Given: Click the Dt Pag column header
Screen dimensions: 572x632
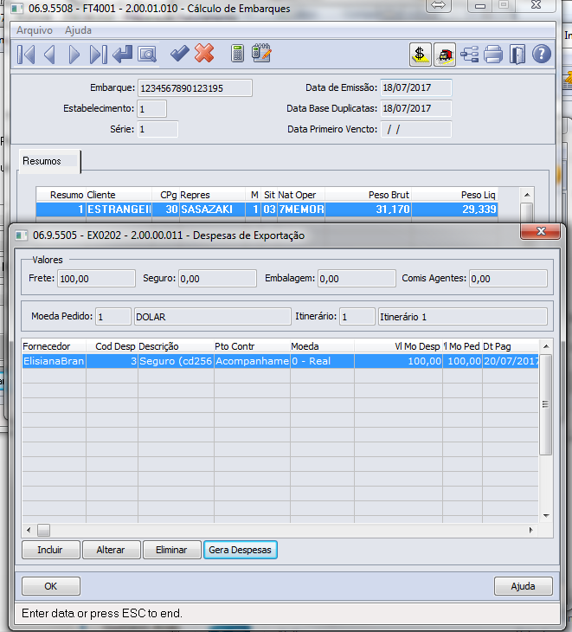Looking at the screenshot, I should 511,346.
